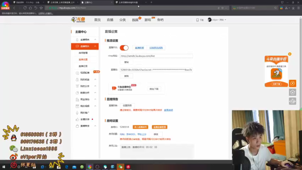The image size is (302, 170).
Task: Open the Mail icon in the taskbar
Action: tap(74, 167)
